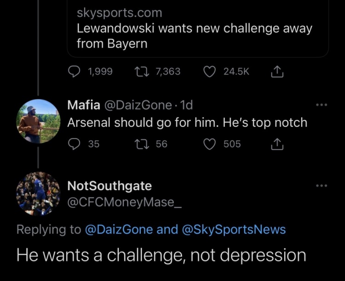The width and height of the screenshot is (345, 281).
Task: Open Mafia's profile via display name
Action: [x=84, y=105]
